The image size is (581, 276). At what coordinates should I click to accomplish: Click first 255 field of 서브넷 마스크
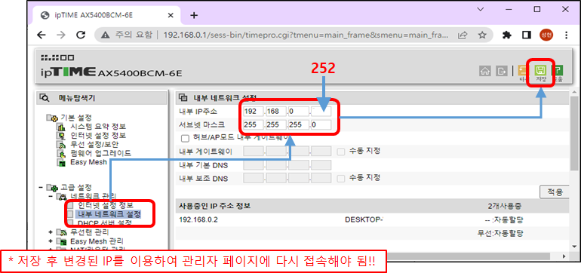(x=253, y=125)
